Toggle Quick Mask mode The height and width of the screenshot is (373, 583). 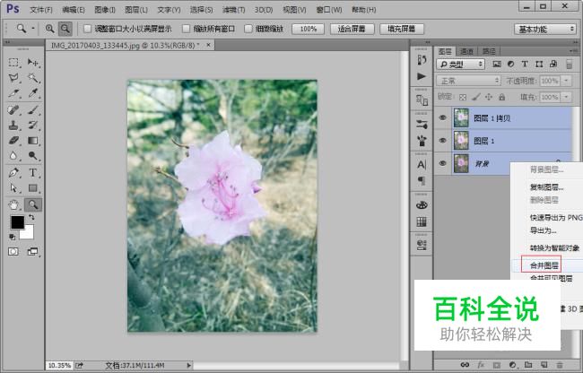pyautogui.click(x=13, y=252)
